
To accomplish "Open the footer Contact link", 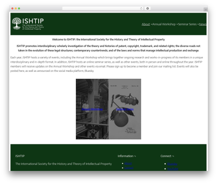I will pos(129,168).
